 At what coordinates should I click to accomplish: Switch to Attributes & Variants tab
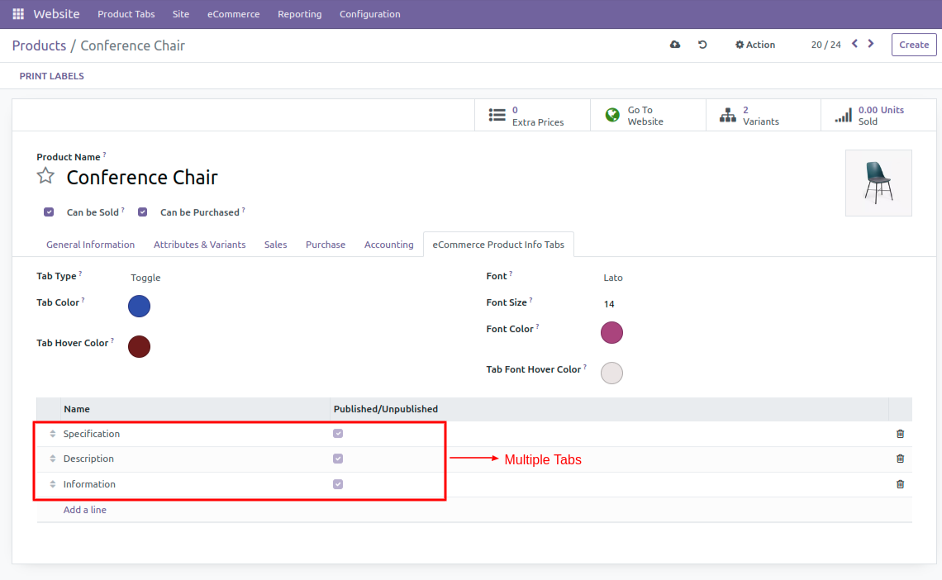click(199, 245)
